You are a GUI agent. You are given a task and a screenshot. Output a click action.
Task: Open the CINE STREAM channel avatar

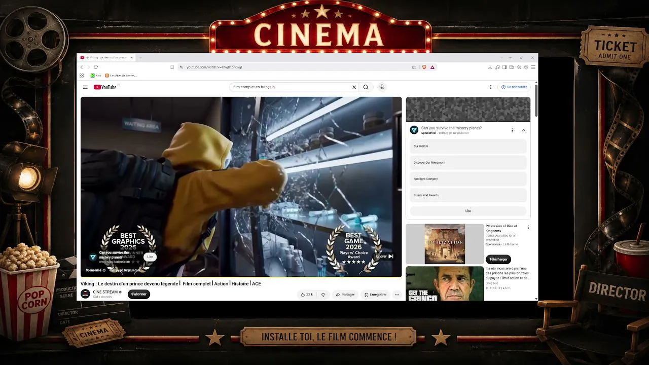point(85,294)
